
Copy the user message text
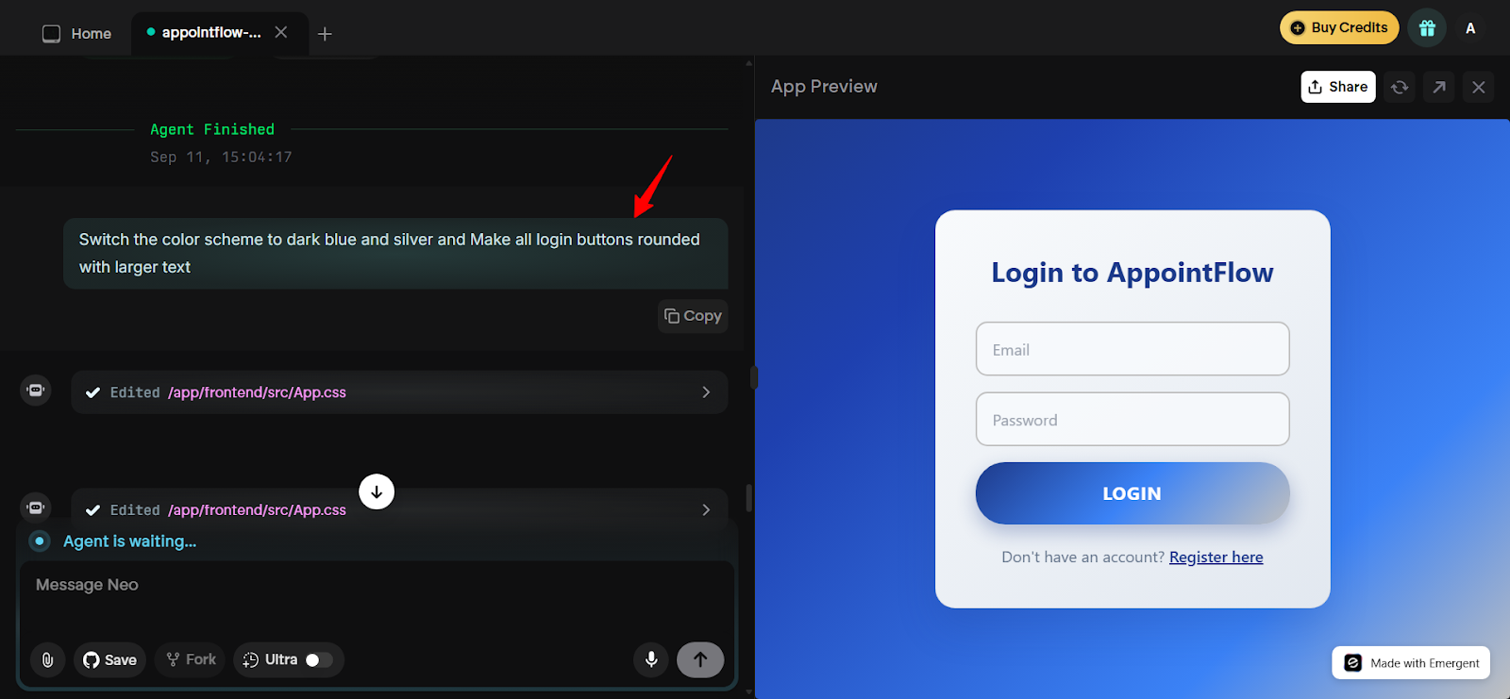[693, 316]
